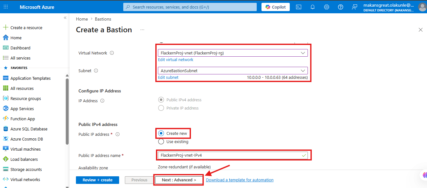Click Download a template for automation link
This screenshot has width=427, height=188.
pos(240,180)
